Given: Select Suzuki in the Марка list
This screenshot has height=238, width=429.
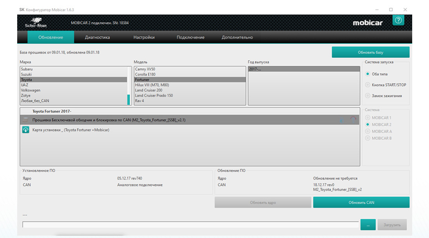Looking at the screenshot, I should (x=74, y=74).
